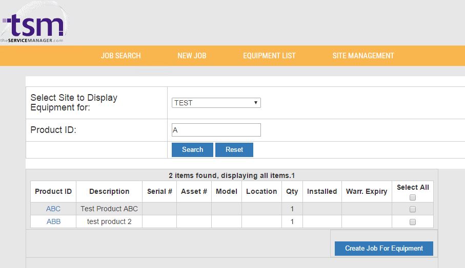This screenshot has height=268, width=465.
Task: Open the New Job menu item
Action: [192, 56]
